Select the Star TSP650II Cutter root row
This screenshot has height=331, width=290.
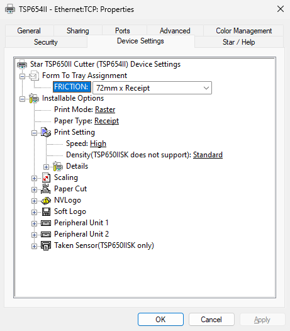tap(105, 64)
